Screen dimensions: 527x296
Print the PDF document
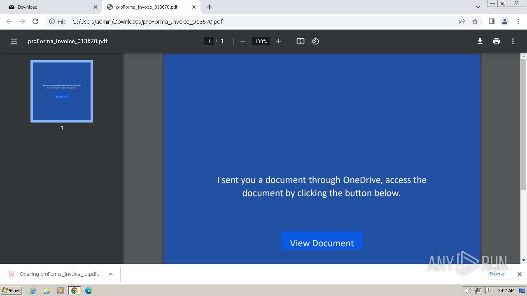[497, 41]
